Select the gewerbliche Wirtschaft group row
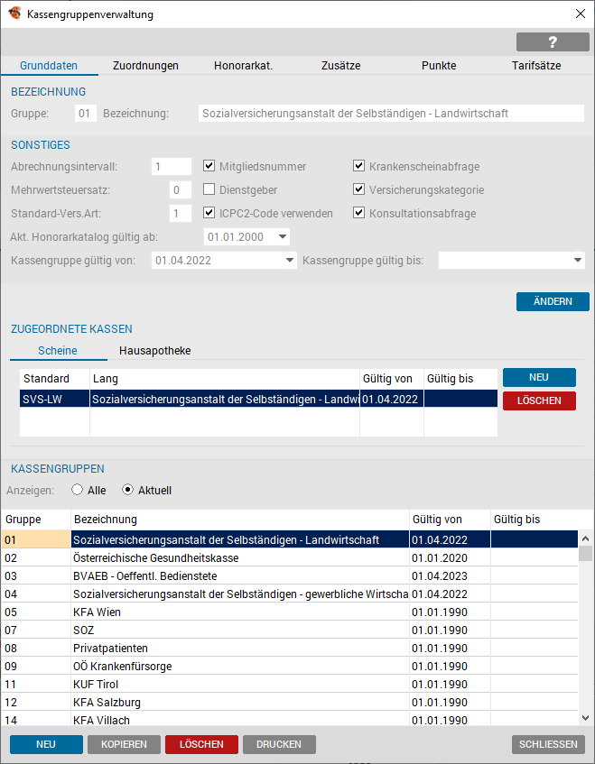The image size is (595, 764). [290, 594]
